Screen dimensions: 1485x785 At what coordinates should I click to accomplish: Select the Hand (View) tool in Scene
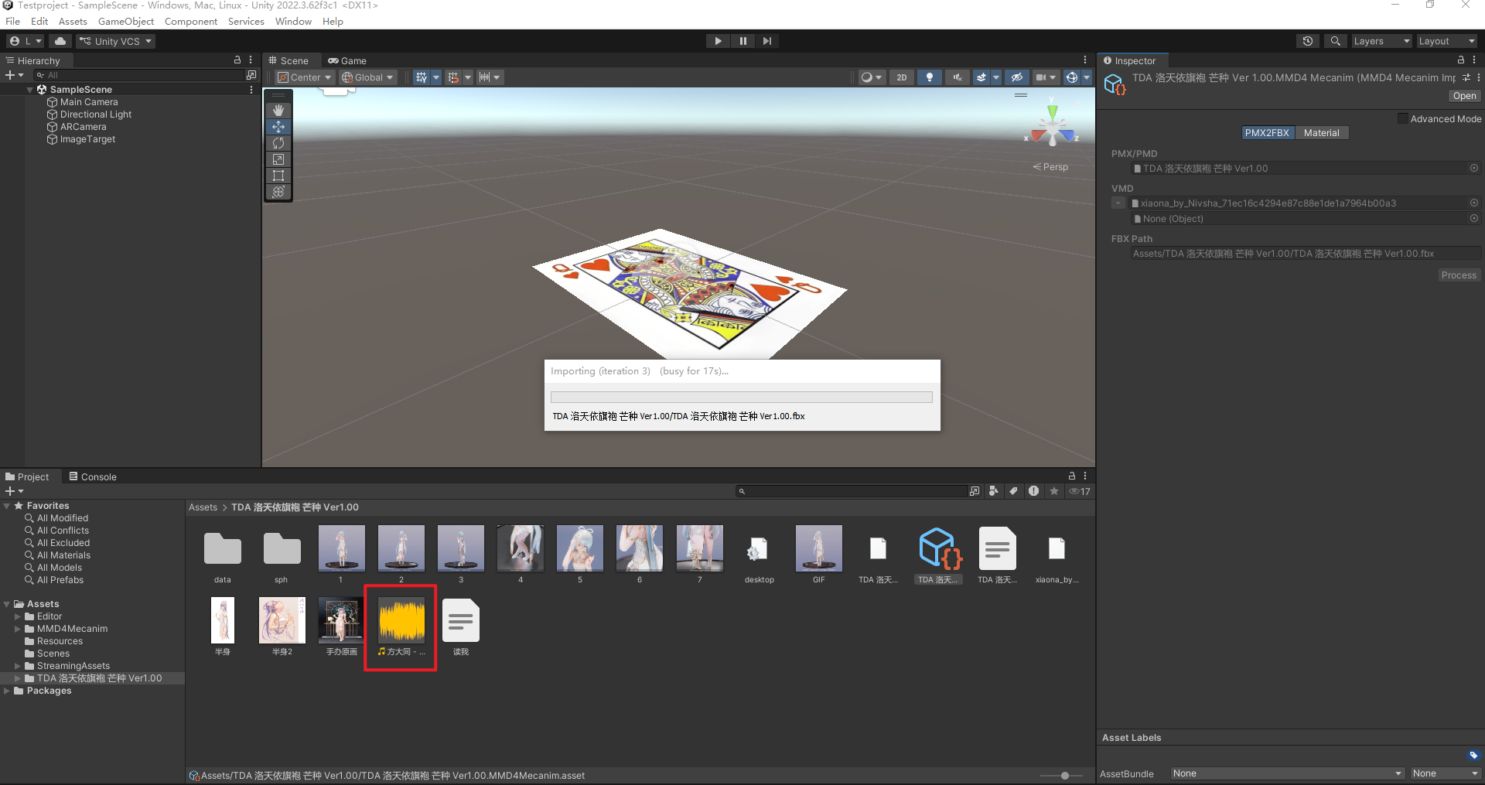pos(278,111)
